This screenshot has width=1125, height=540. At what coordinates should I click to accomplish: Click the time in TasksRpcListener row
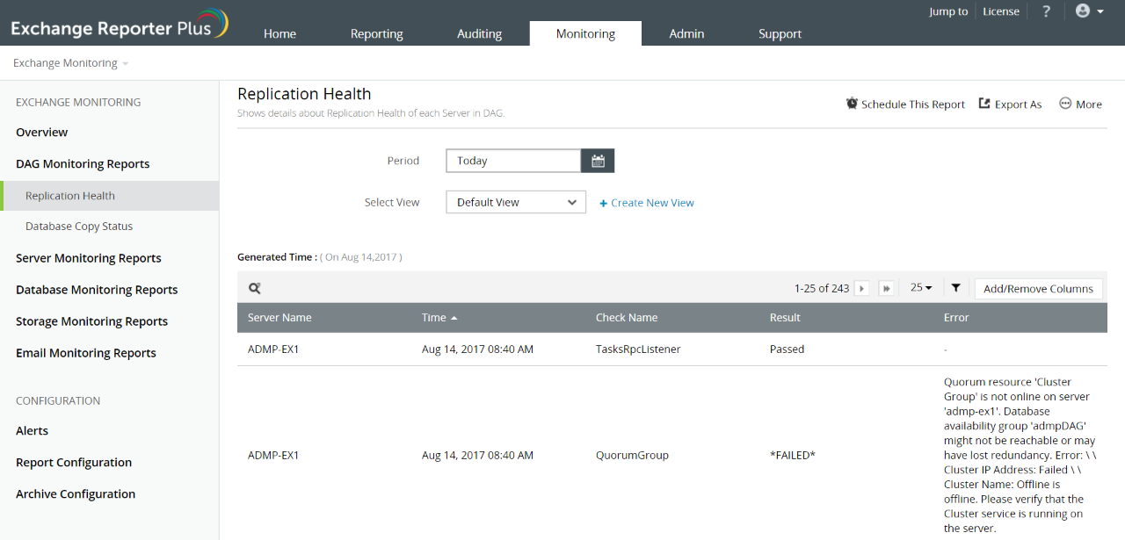[x=477, y=349]
